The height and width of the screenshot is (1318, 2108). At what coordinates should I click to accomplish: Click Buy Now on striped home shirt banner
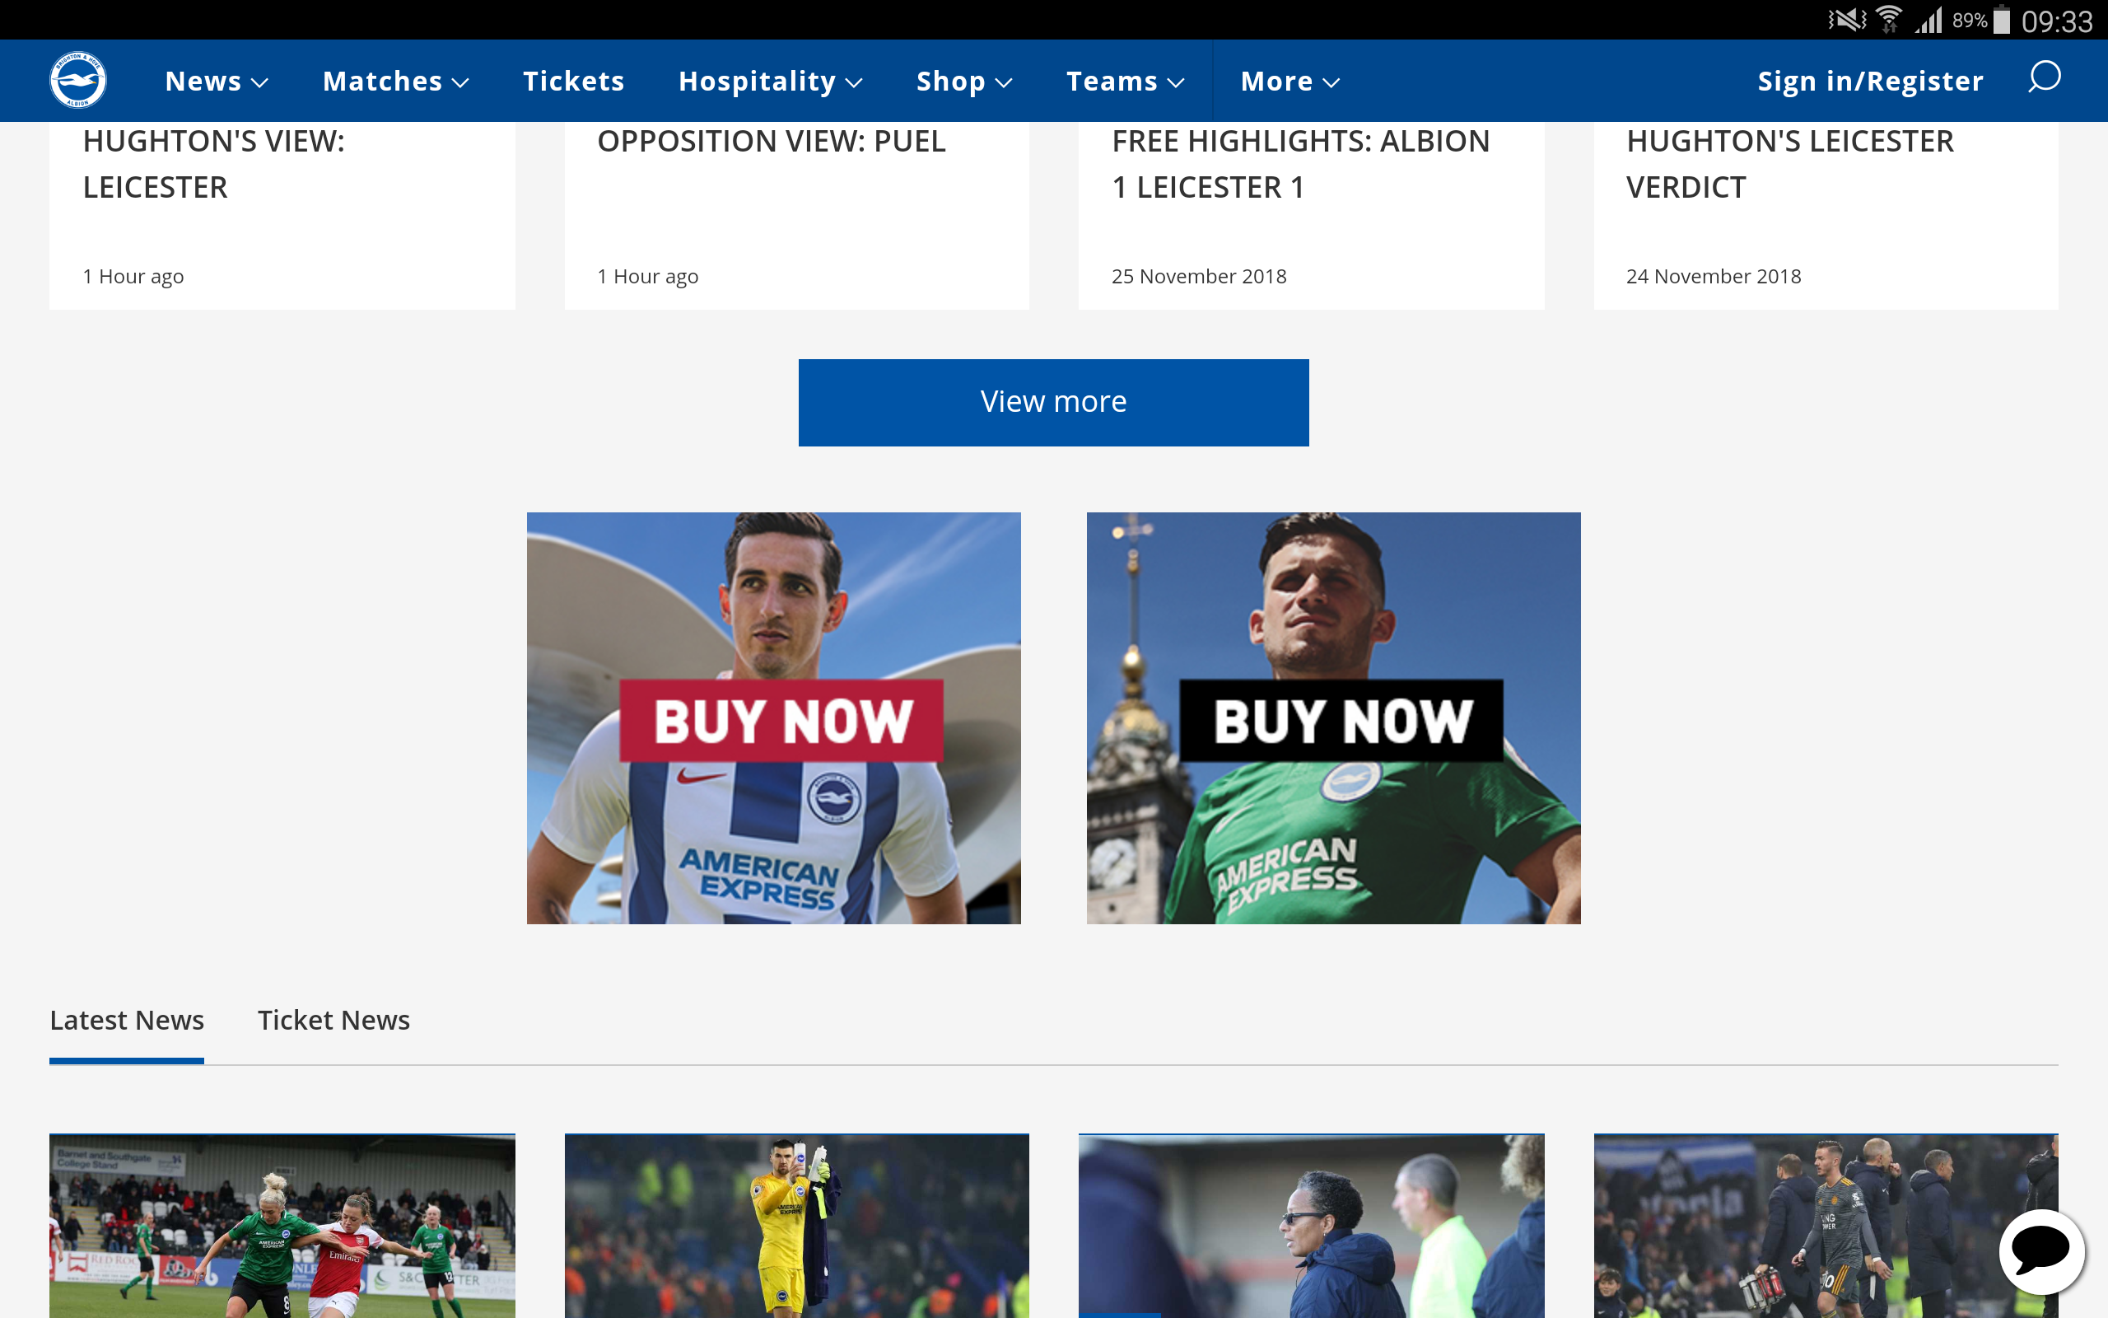pyautogui.click(x=781, y=720)
